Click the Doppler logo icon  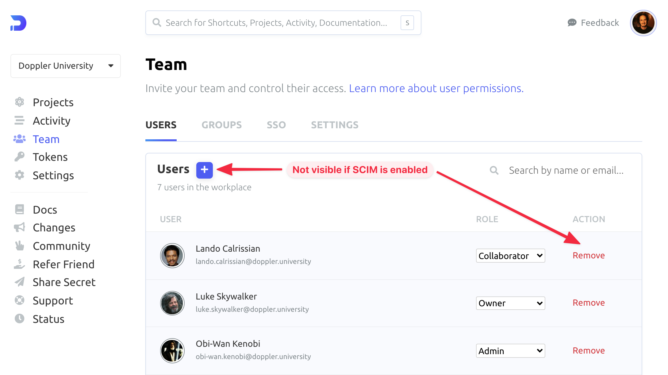click(x=18, y=23)
